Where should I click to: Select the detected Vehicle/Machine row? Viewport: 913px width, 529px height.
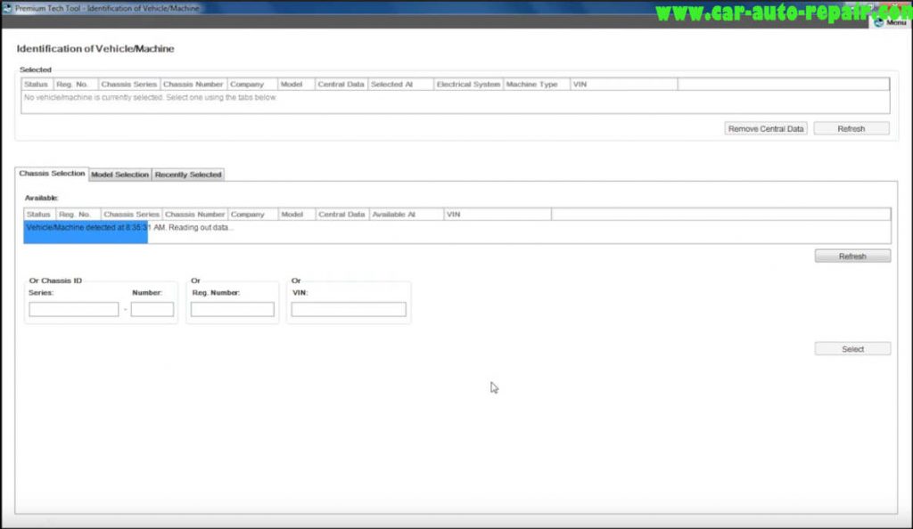point(86,227)
